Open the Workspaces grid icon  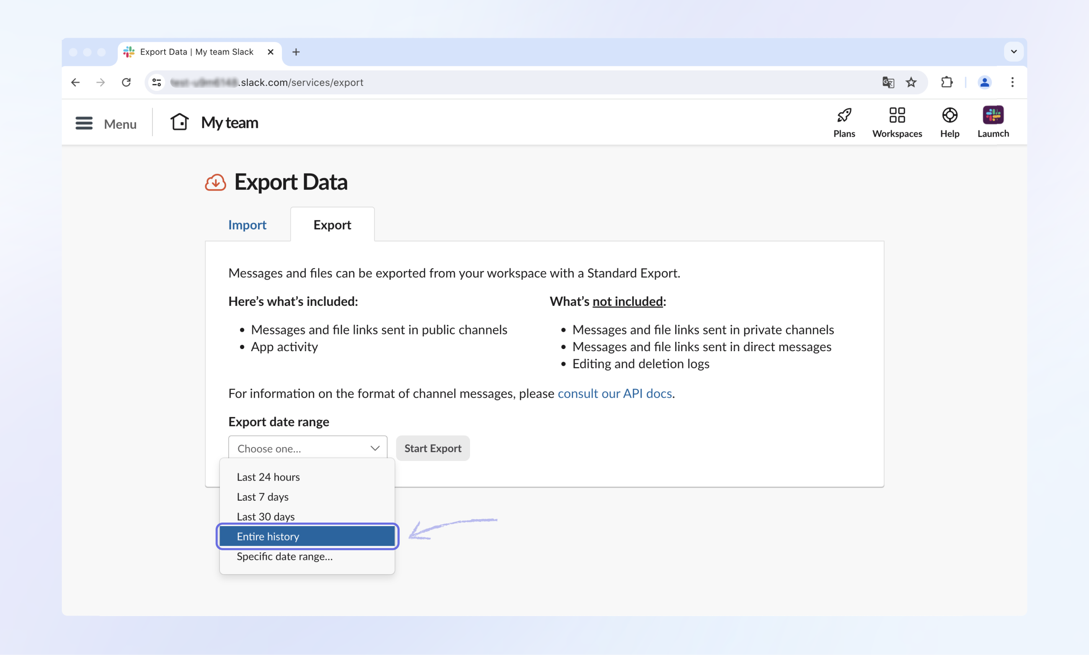point(897,116)
